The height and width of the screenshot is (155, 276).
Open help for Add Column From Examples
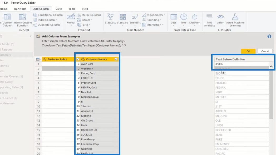[269, 36]
